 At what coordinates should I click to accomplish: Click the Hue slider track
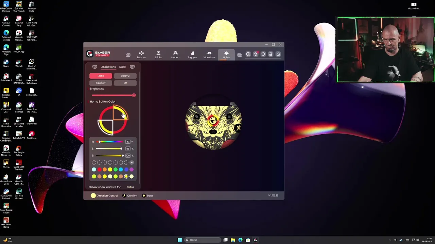tap(109, 142)
